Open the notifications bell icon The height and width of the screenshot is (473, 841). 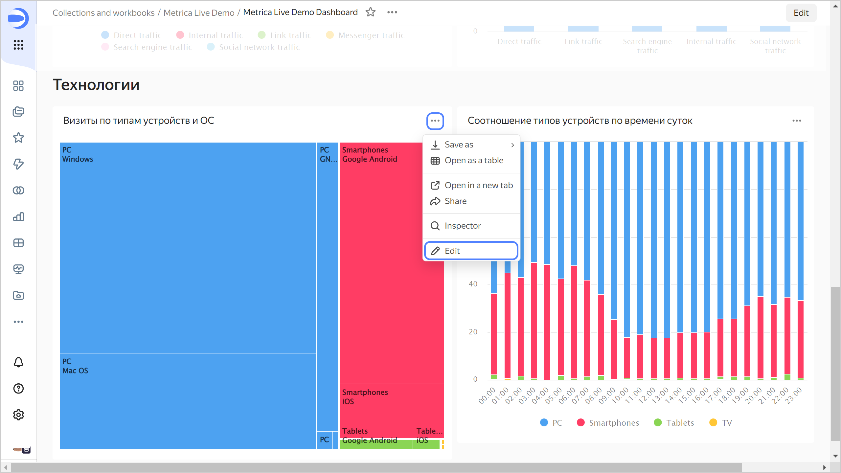18,362
